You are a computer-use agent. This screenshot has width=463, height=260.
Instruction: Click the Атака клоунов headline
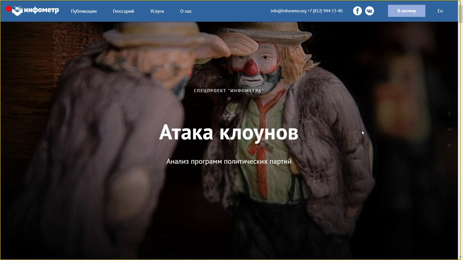pyautogui.click(x=229, y=132)
